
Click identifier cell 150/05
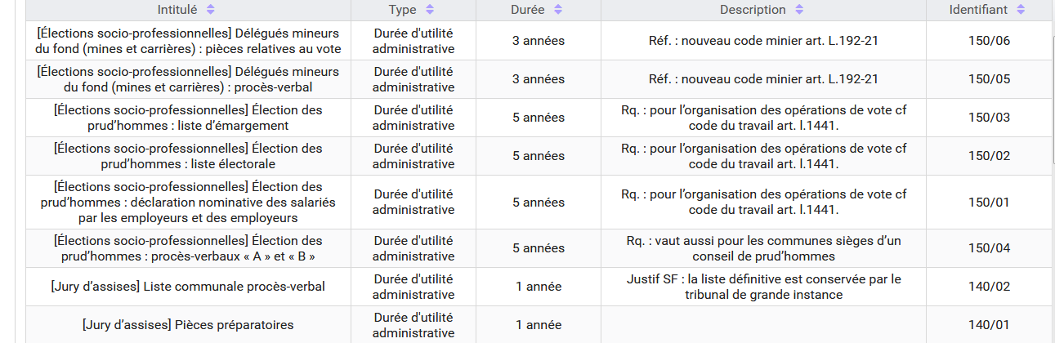click(x=989, y=79)
